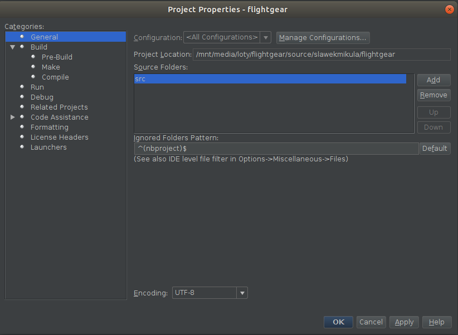458x335 pixels.
Task: Select the Debug category
Action: (x=42, y=97)
